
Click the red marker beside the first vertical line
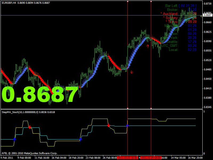[132, 72]
